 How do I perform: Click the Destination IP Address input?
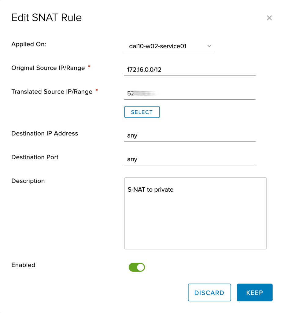(190, 135)
